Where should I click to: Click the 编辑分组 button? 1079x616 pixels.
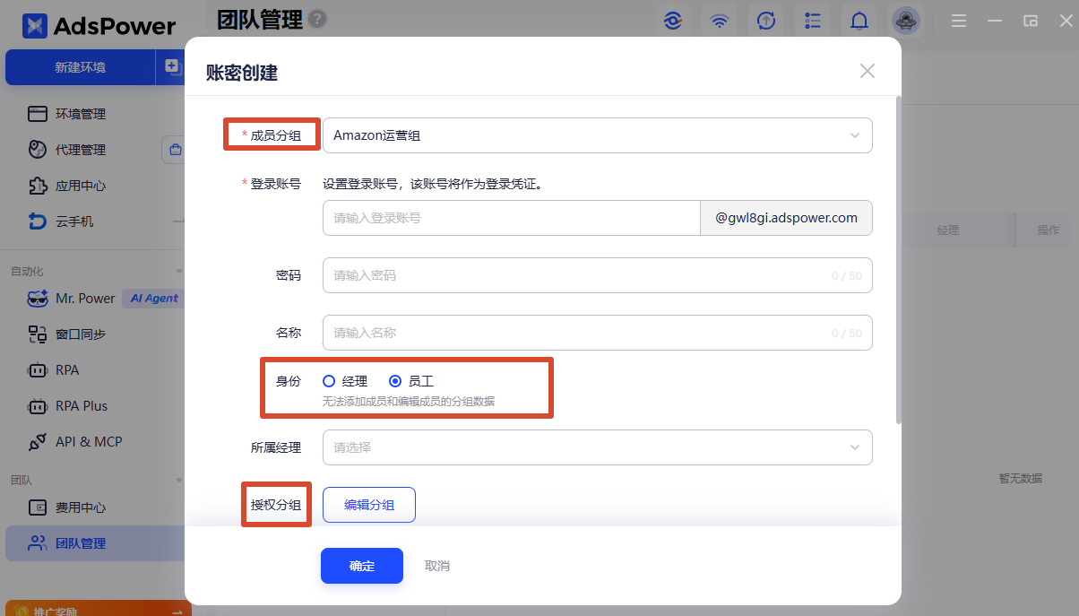pyautogui.click(x=369, y=505)
